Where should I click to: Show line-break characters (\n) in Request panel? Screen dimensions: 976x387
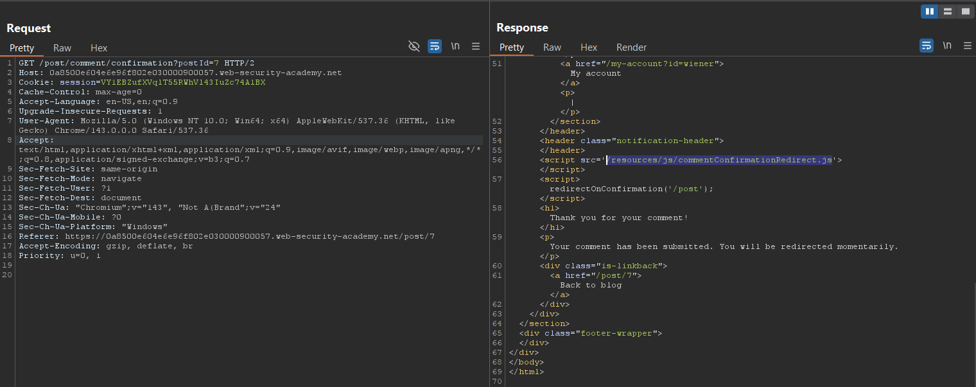[455, 46]
